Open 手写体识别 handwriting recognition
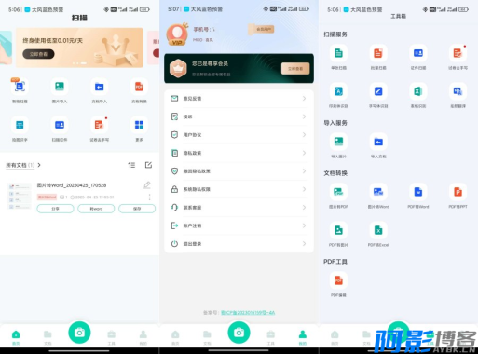 [378, 91]
